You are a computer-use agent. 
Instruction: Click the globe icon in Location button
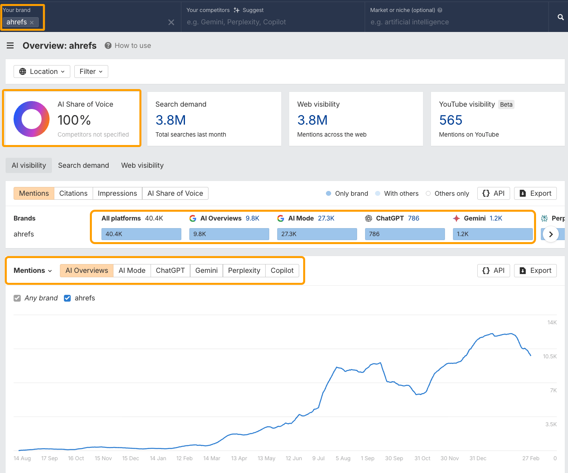coord(23,71)
